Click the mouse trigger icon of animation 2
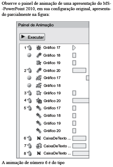The image size is (113, 167). pos(29,70)
